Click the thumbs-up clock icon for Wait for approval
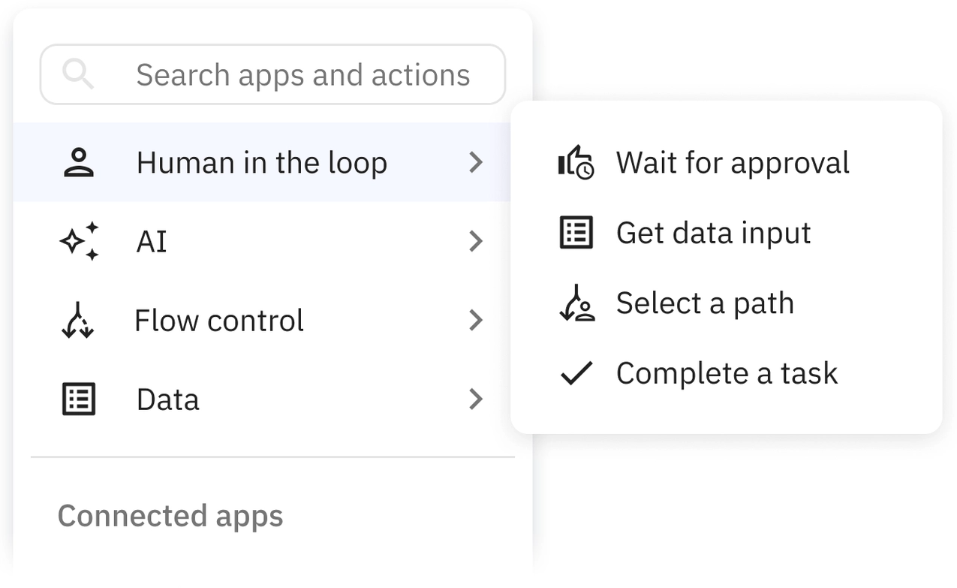Viewport: 957px width, 588px height. [576, 162]
